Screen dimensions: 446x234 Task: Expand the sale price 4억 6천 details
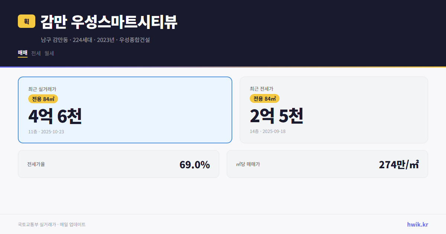55,116
